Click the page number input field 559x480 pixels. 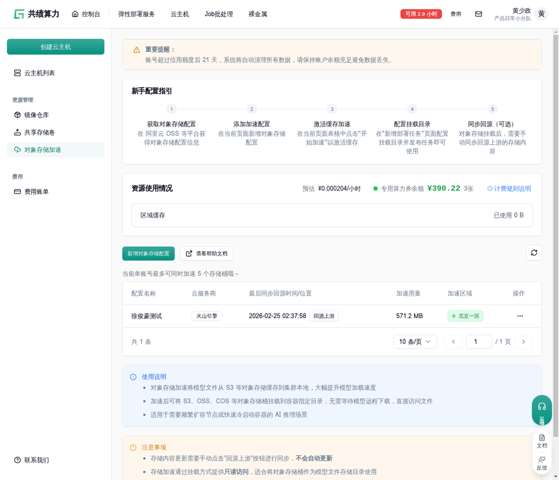pos(478,342)
